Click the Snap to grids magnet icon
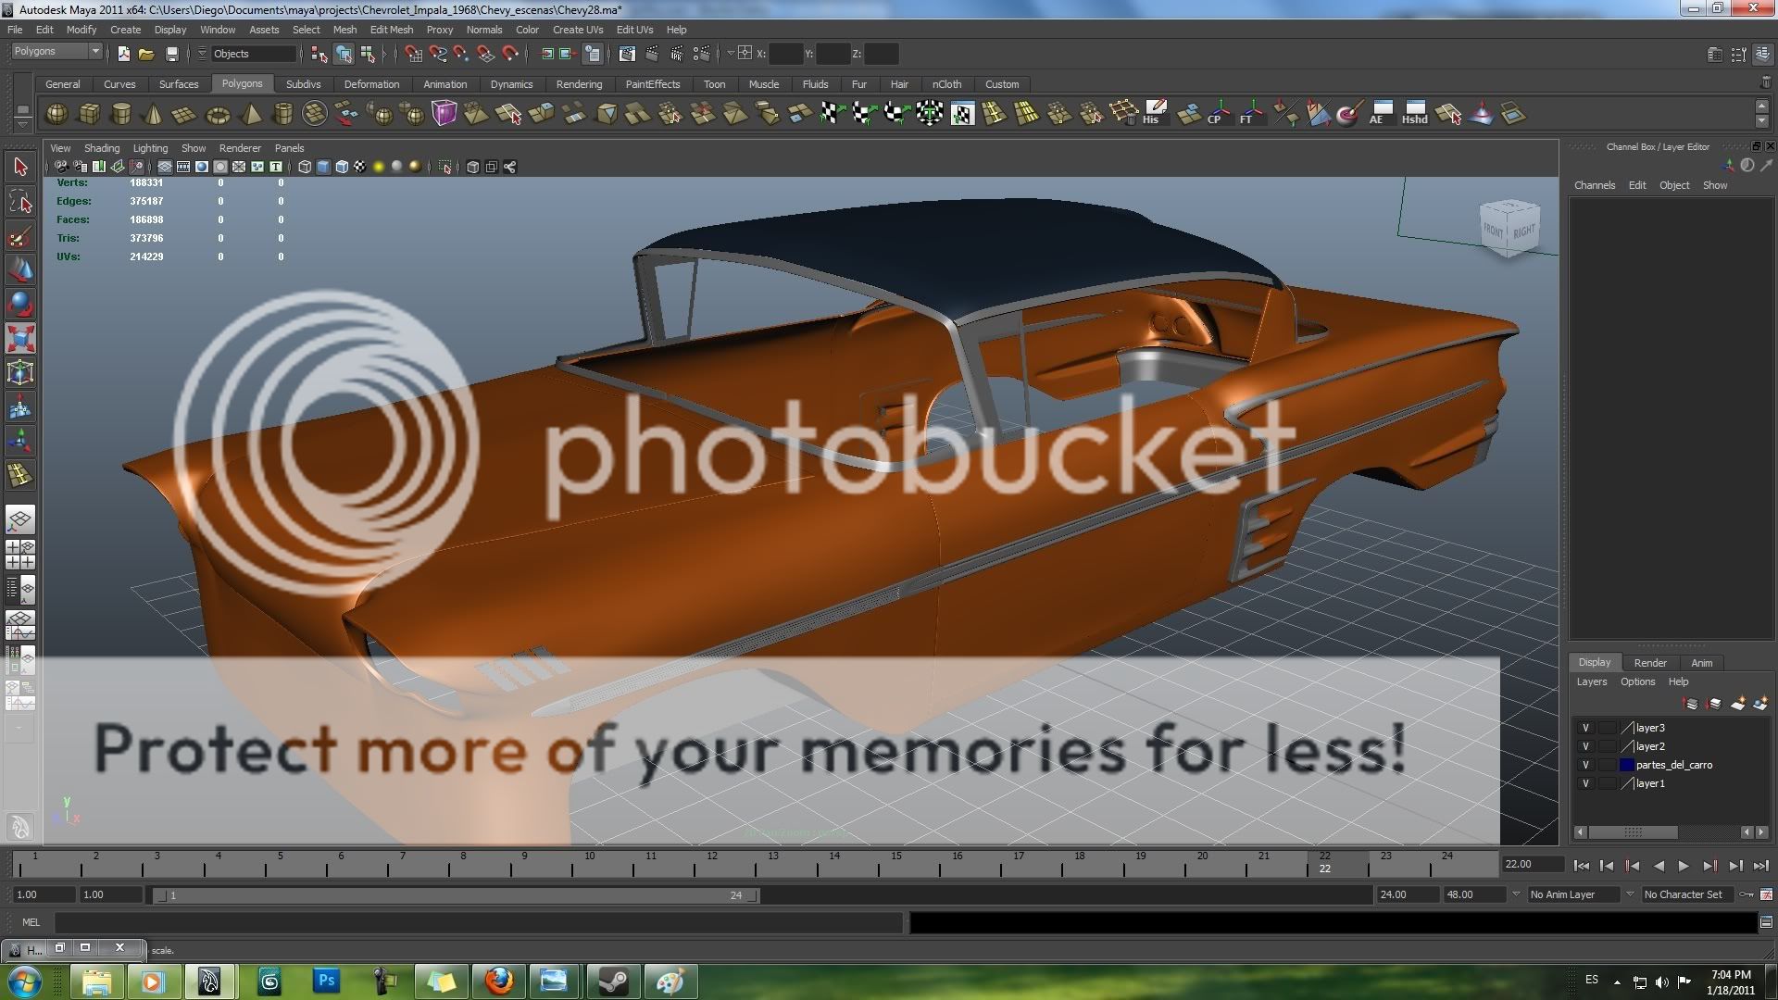Viewport: 1778px width, 1000px height. pyautogui.click(x=413, y=54)
